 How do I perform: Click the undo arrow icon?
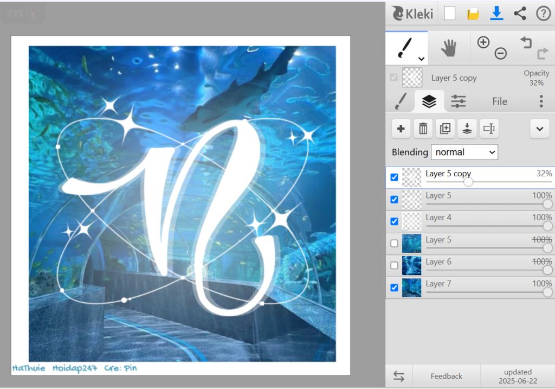(x=526, y=42)
